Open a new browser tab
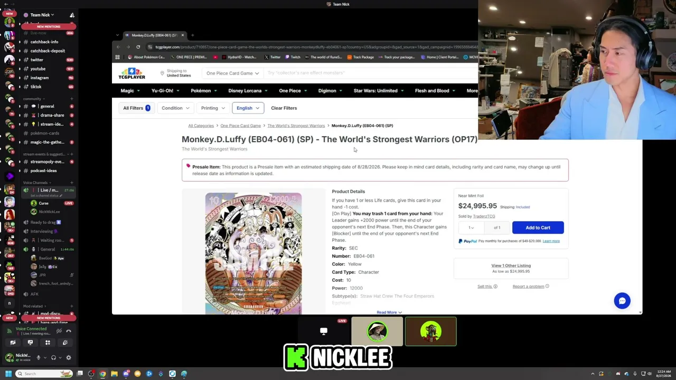 (192, 35)
